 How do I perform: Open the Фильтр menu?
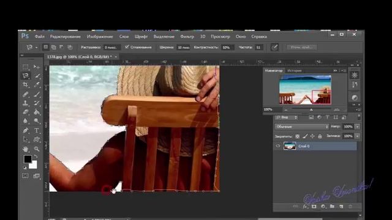187,37
